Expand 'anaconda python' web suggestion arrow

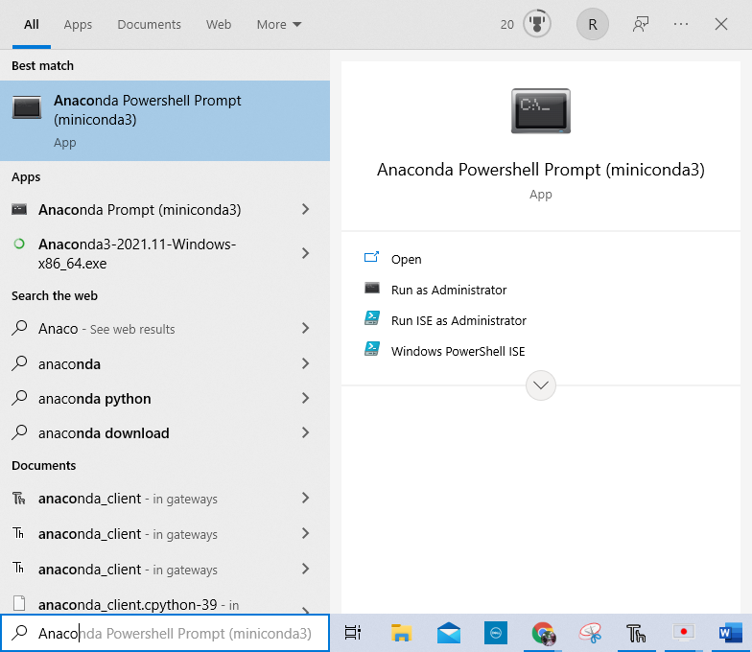coord(305,399)
